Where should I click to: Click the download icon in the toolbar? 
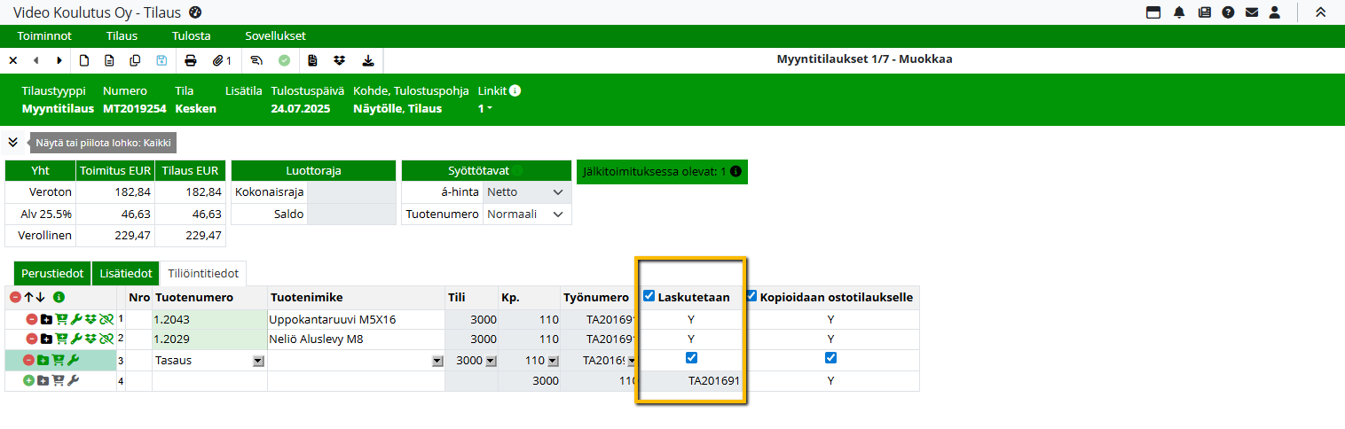point(368,60)
